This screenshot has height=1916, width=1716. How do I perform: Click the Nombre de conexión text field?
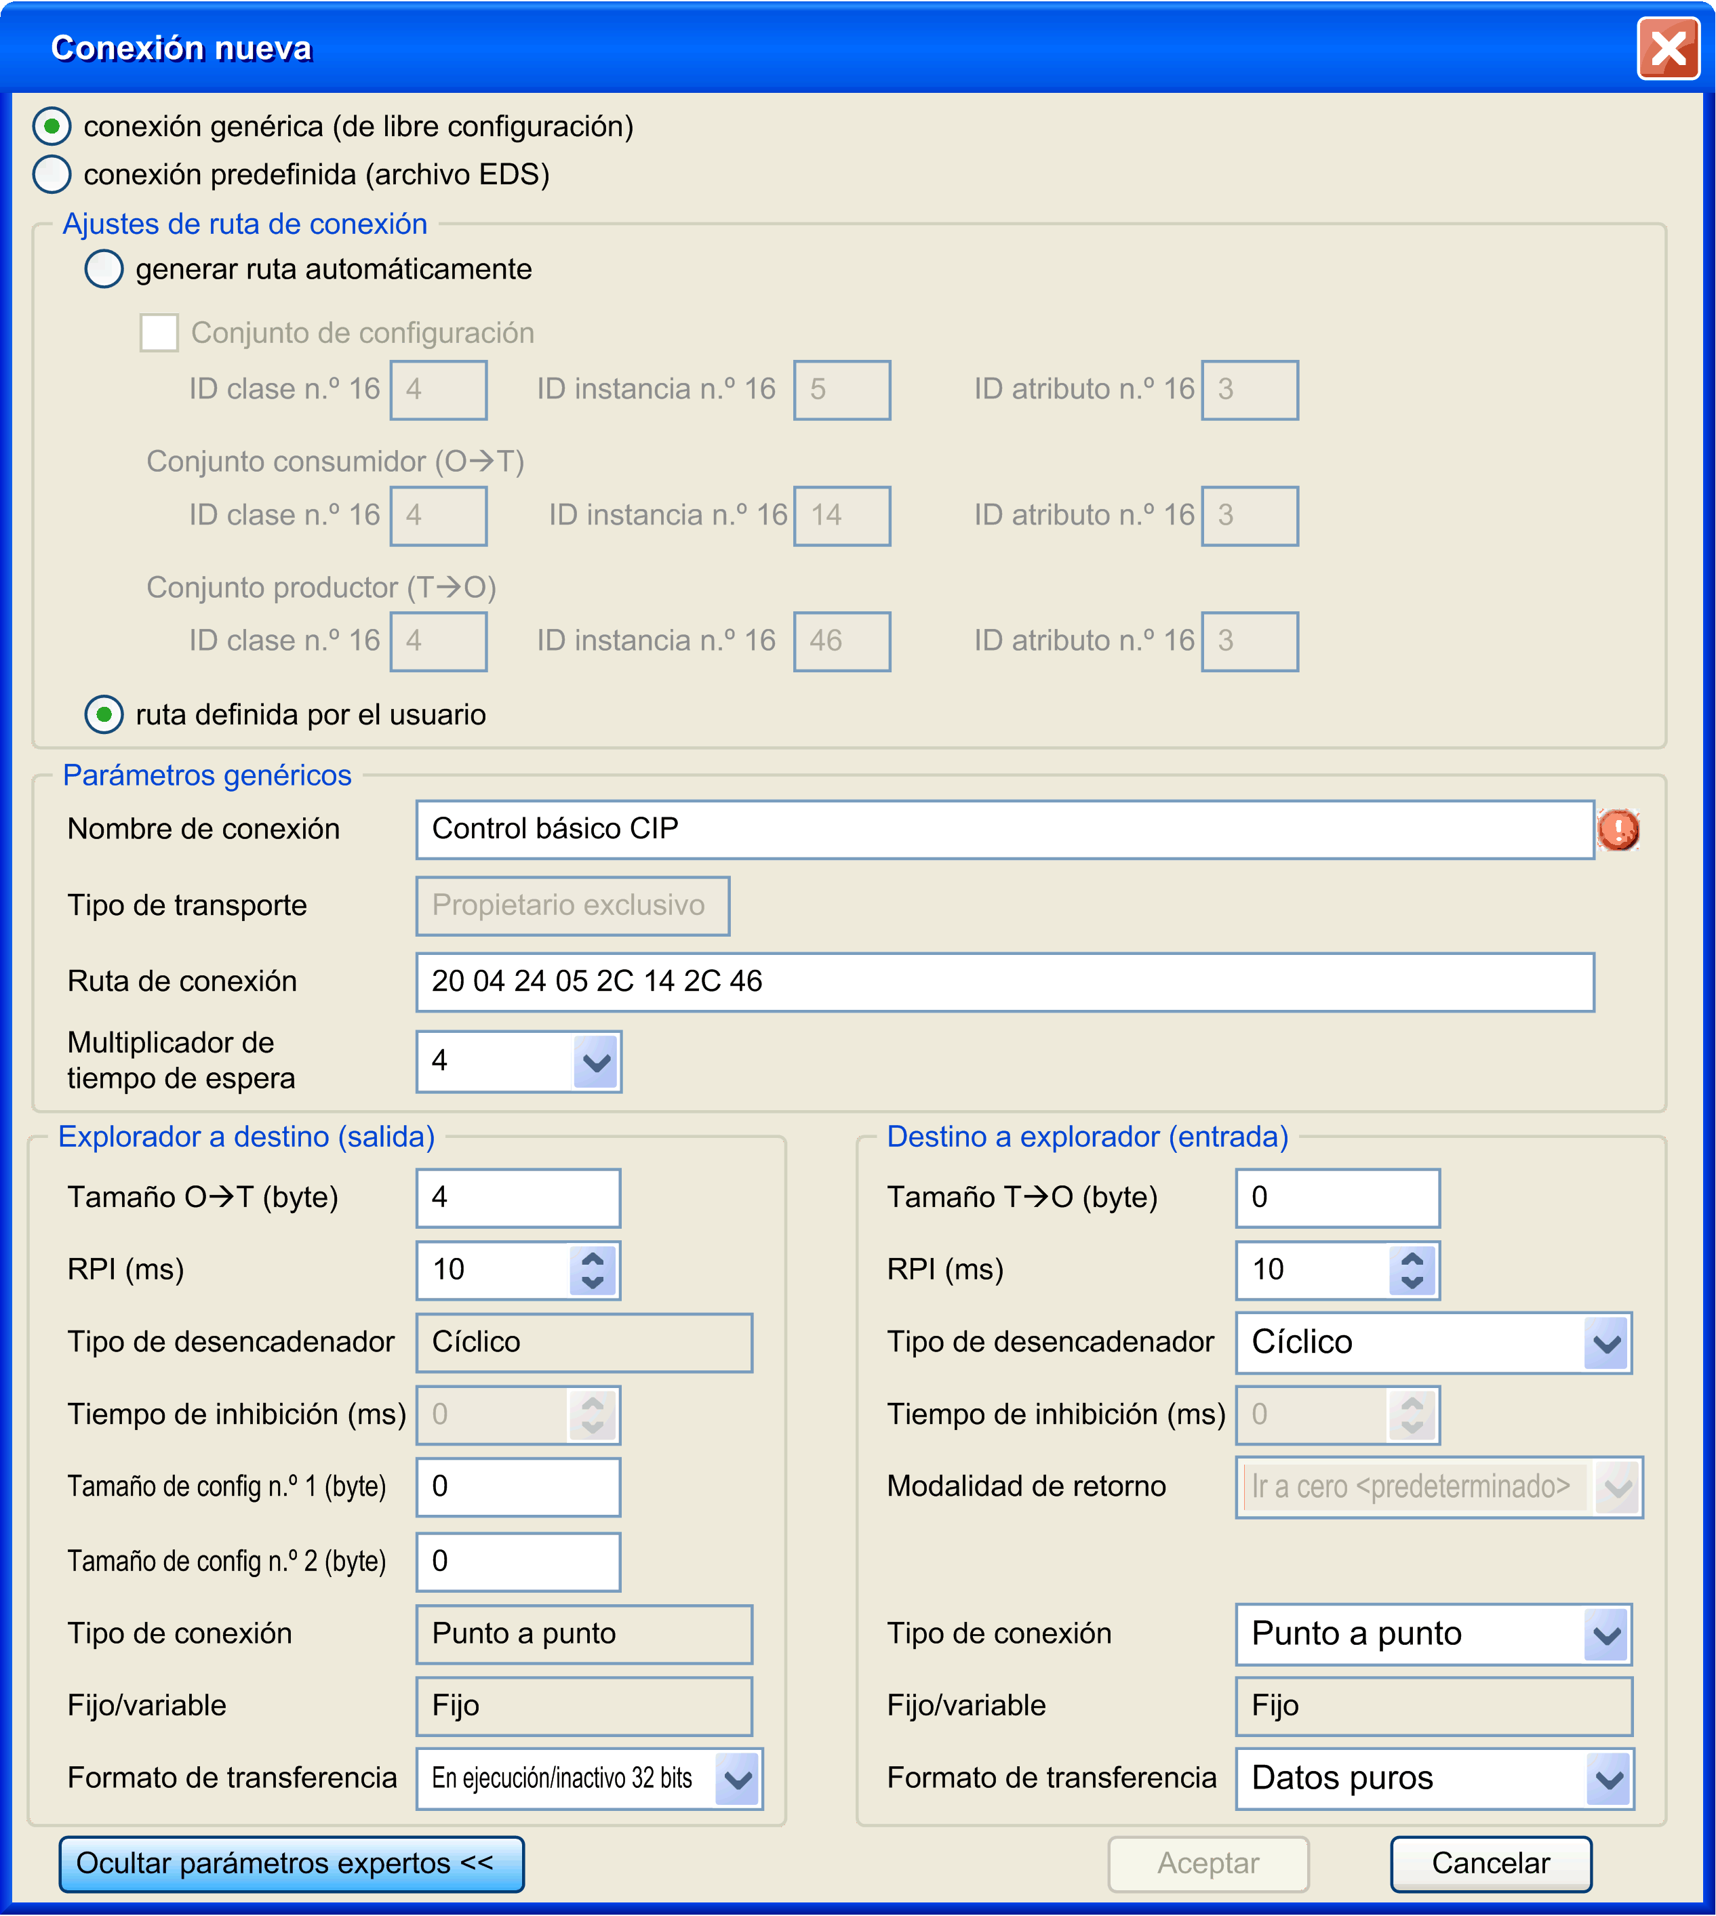1004,830
